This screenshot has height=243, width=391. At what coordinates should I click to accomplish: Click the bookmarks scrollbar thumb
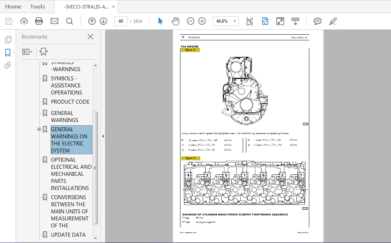point(95,168)
